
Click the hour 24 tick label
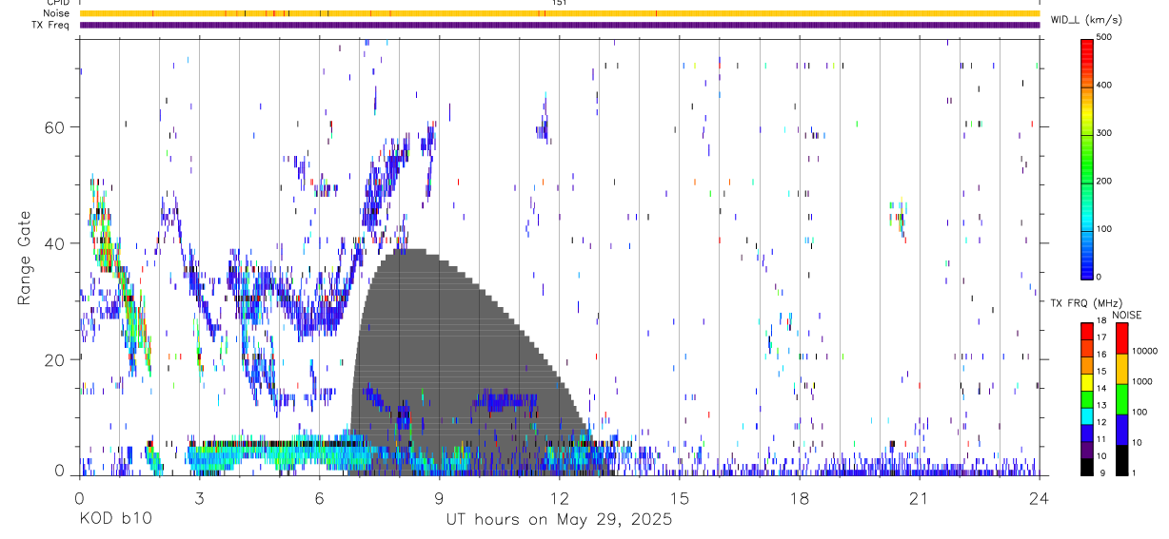click(x=1040, y=498)
